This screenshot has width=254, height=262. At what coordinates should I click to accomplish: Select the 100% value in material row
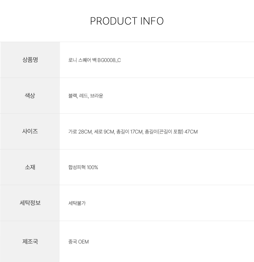pos(92,168)
